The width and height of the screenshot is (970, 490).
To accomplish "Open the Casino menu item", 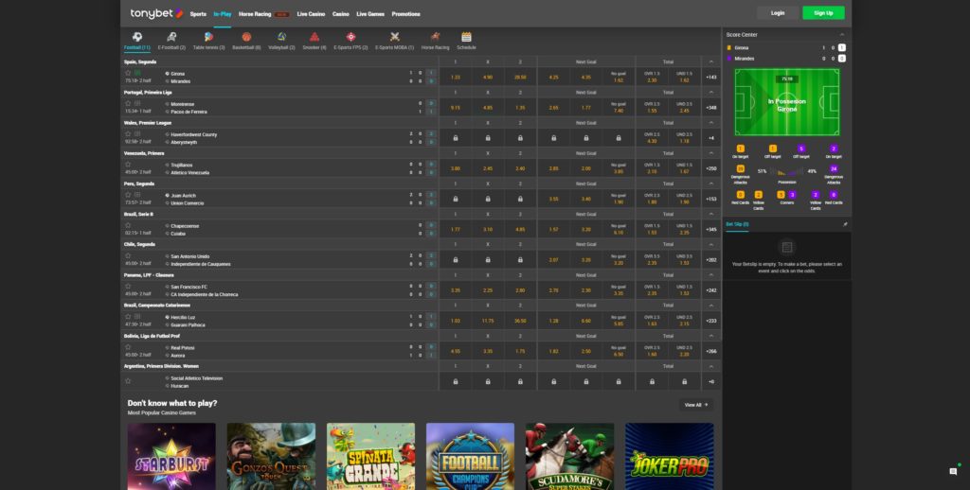I will pos(340,13).
